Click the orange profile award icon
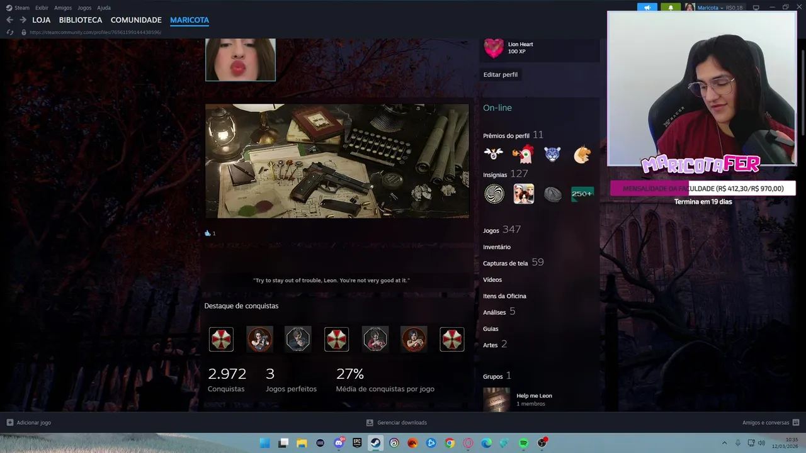The width and height of the screenshot is (806, 453). pyautogui.click(x=582, y=154)
